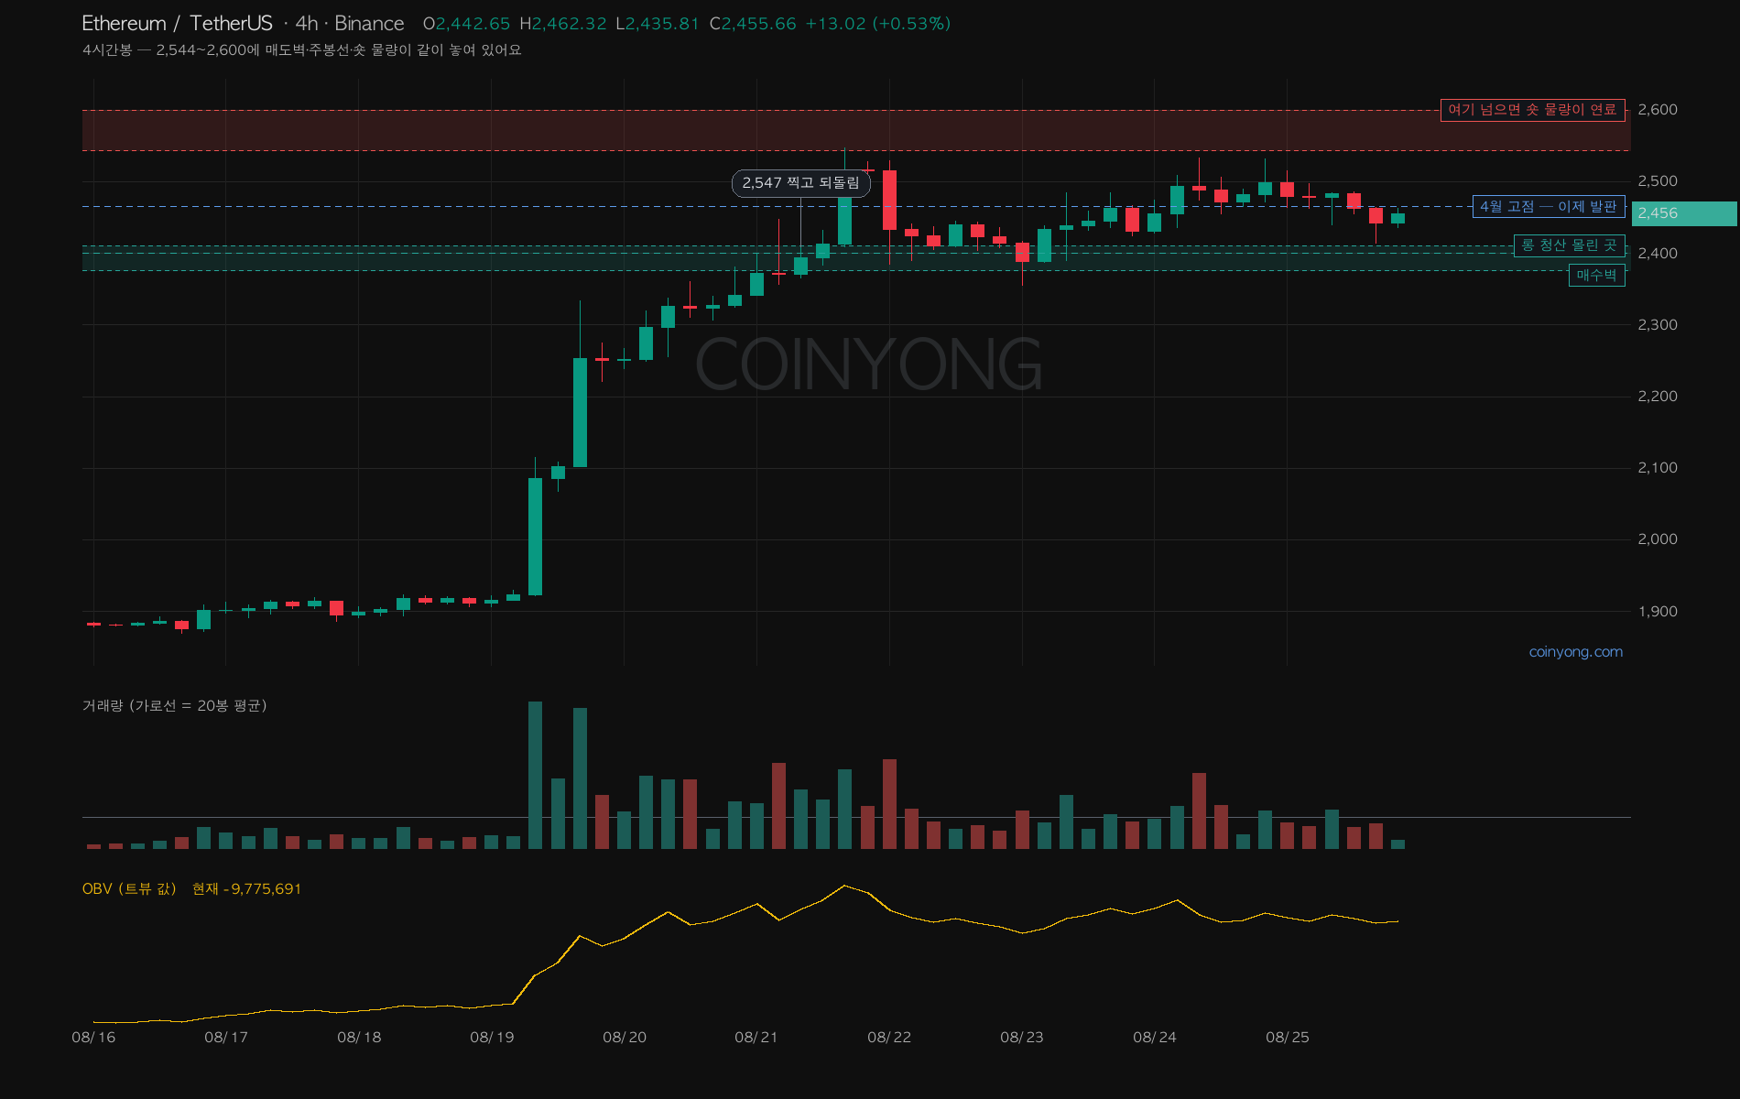Click the tallest volume bar on 08/19
Screen dimensions: 1740x1099
[536, 776]
